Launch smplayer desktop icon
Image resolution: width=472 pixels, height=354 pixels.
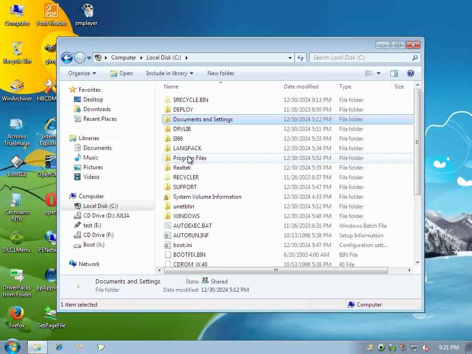[86, 14]
